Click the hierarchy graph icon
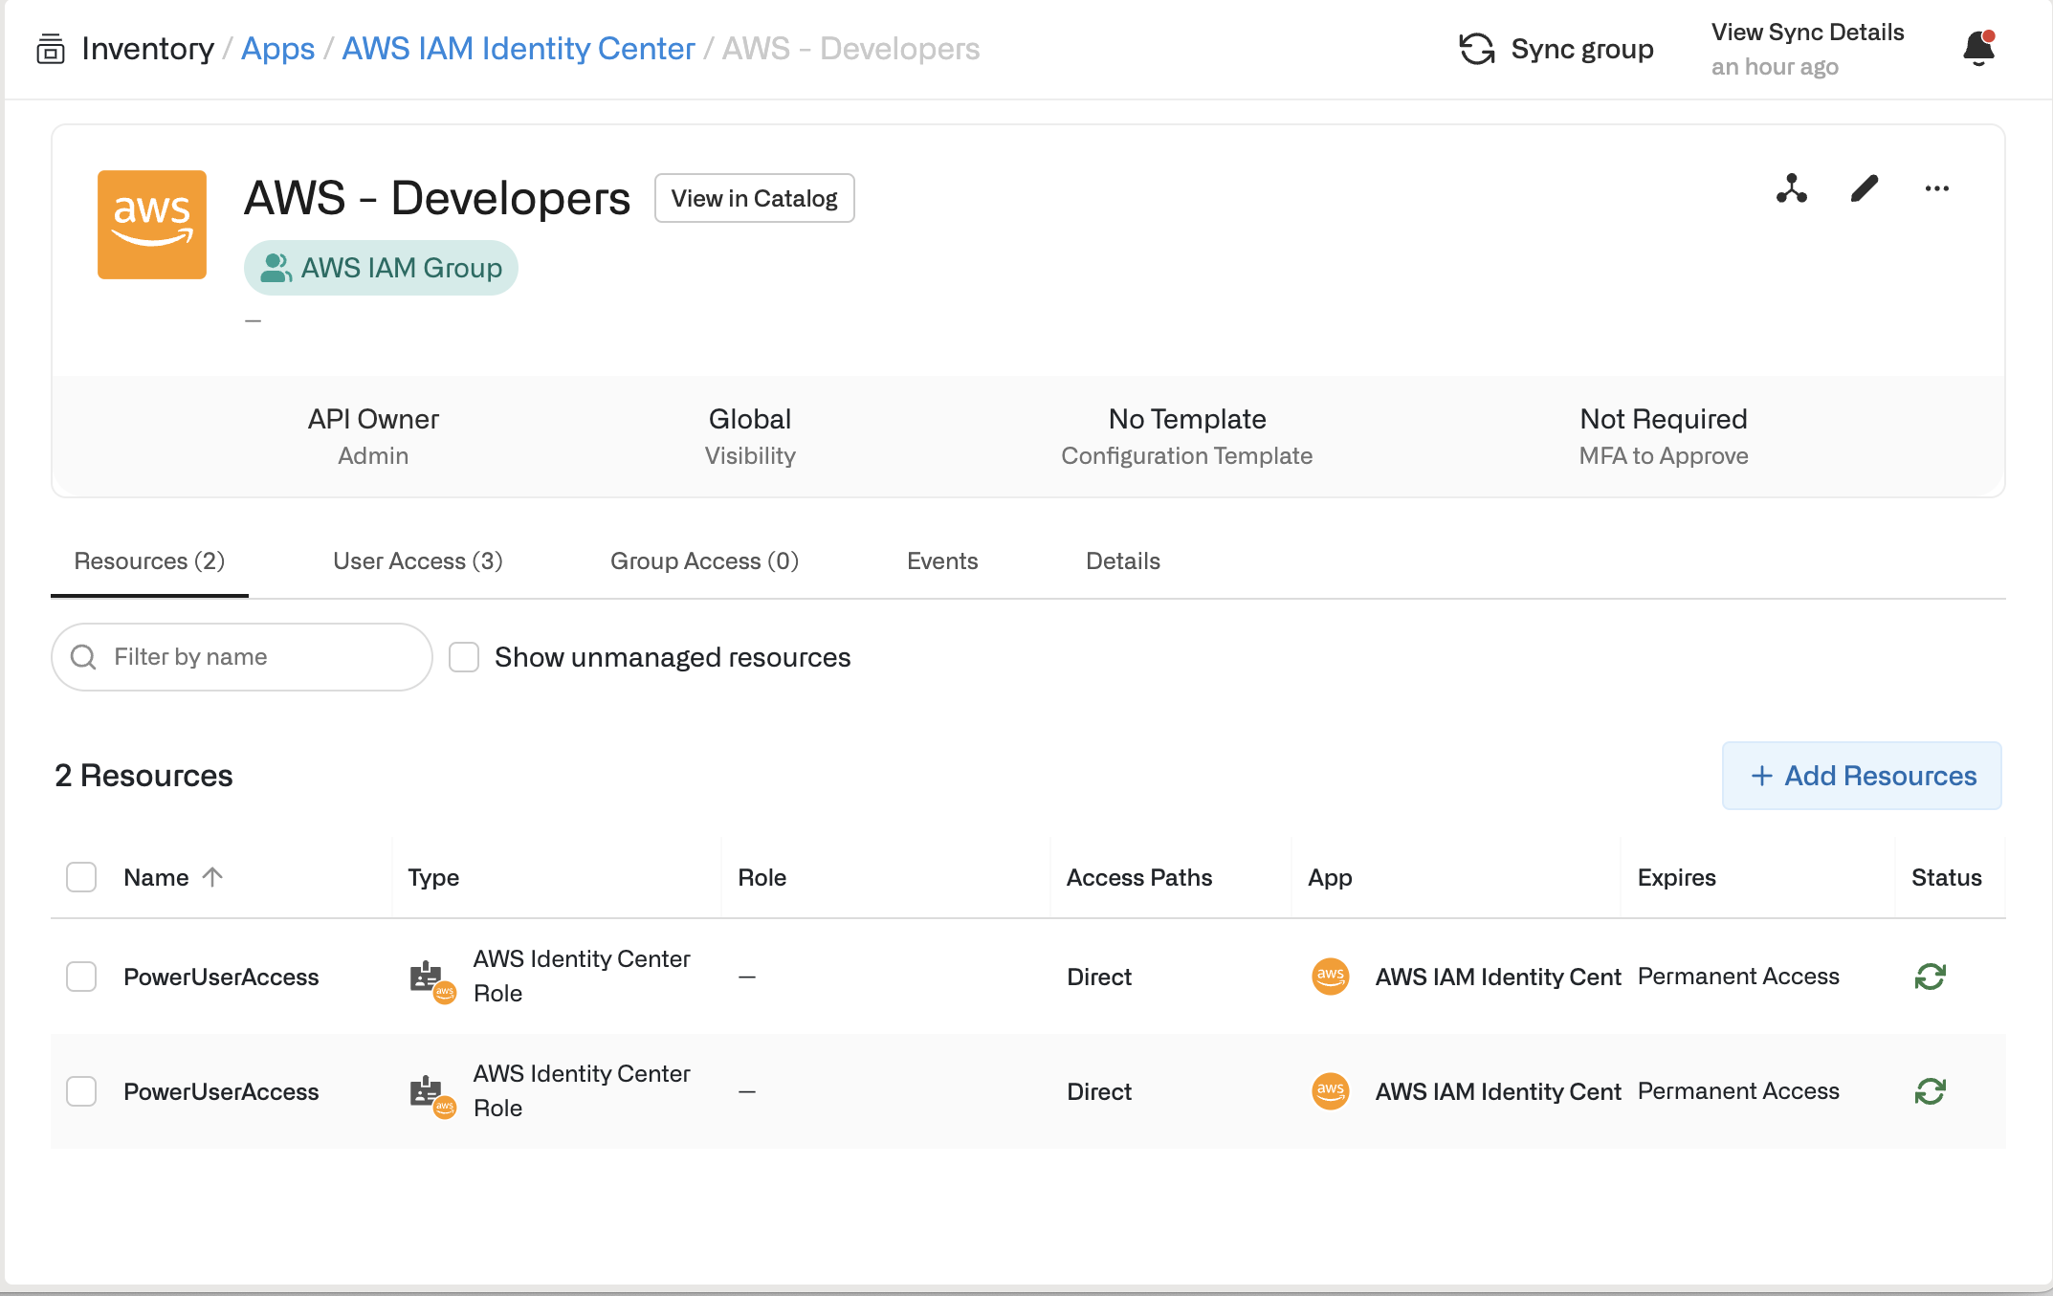Screen dimensions: 2053x1296 (1791, 188)
